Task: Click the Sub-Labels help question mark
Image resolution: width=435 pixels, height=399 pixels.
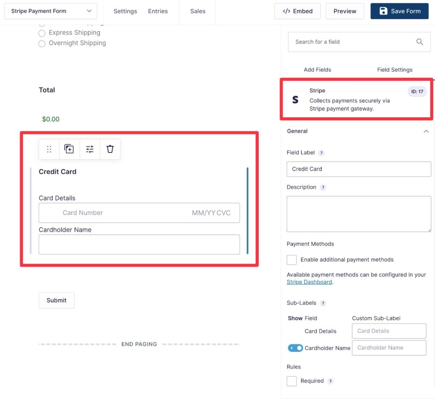Action: coord(323,303)
